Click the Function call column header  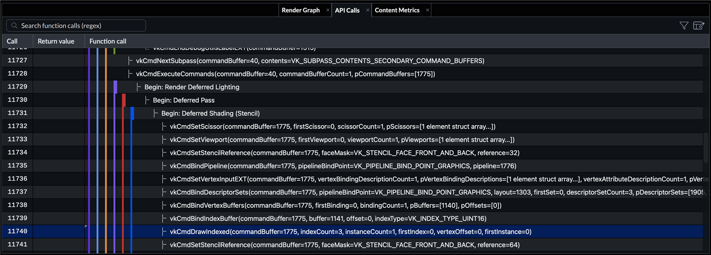[396, 41]
